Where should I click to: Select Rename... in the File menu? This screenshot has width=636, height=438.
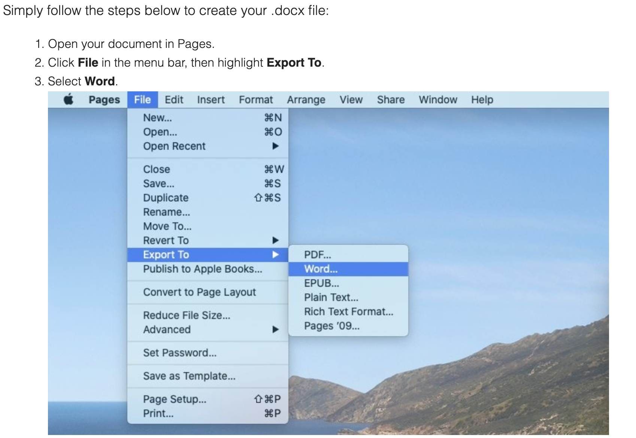click(208, 212)
